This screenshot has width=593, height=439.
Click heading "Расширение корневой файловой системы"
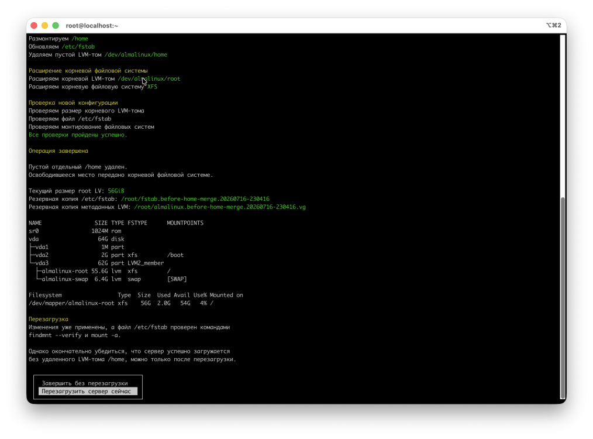pos(88,71)
